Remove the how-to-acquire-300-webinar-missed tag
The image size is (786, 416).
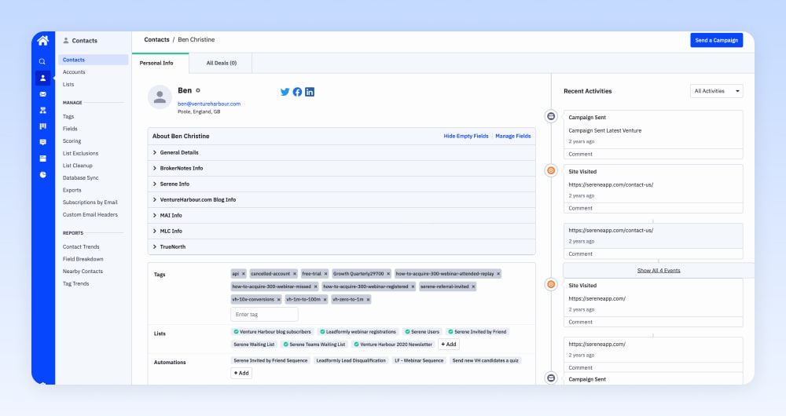315,286
